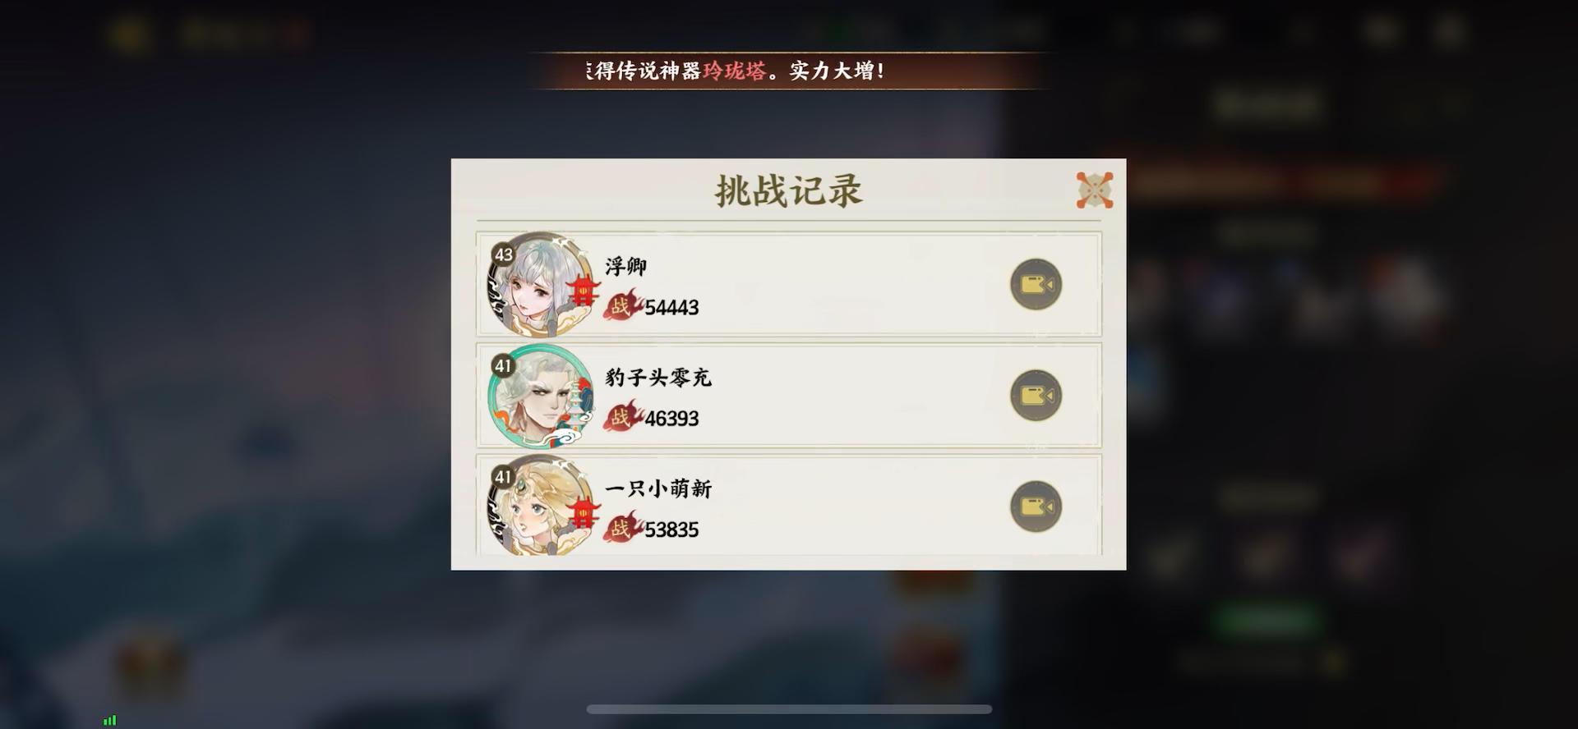Image resolution: width=1578 pixels, height=729 pixels.
Task: Click the 挑战记录 title header
Action: point(789,190)
